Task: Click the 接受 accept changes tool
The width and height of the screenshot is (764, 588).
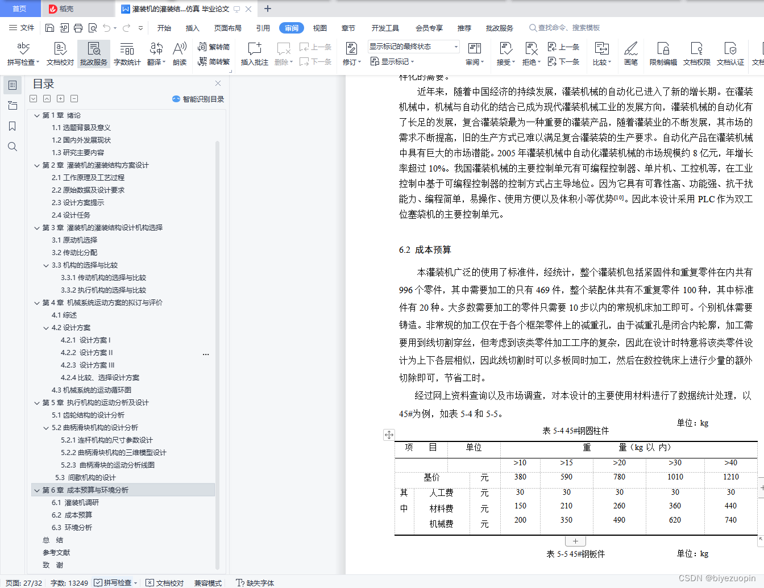Action: click(505, 54)
